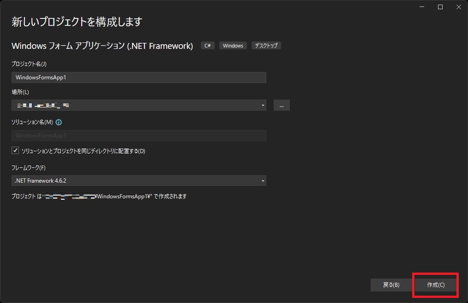468x303 pixels.
Task: Uncheck ソリューションとプロジェクトを同じディレクトリに配置する(D)
Action: click(15, 150)
